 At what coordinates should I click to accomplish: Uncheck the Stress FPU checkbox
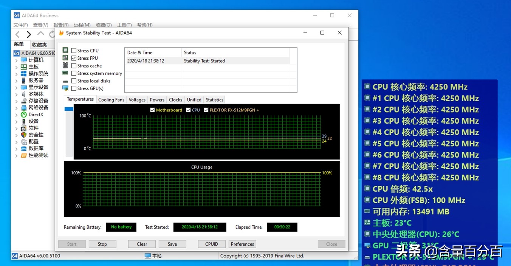74,58
